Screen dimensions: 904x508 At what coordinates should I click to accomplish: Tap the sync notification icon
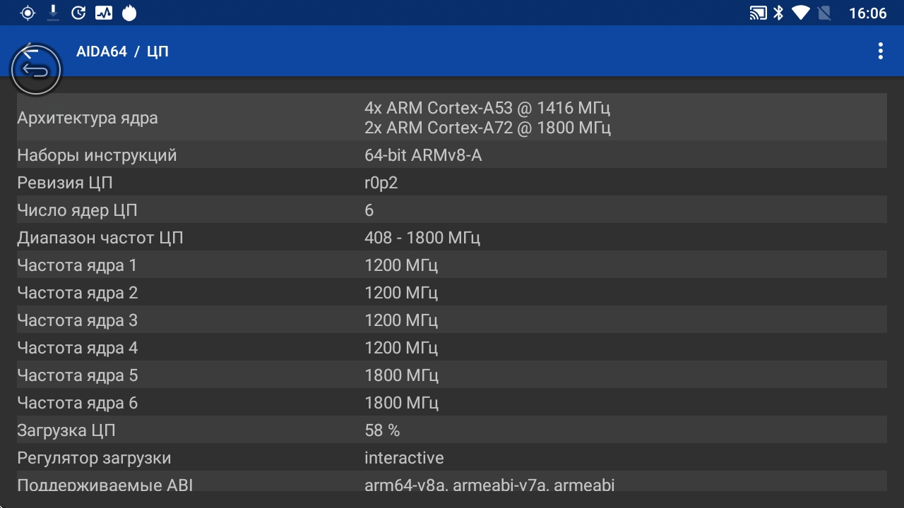tap(78, 13)
